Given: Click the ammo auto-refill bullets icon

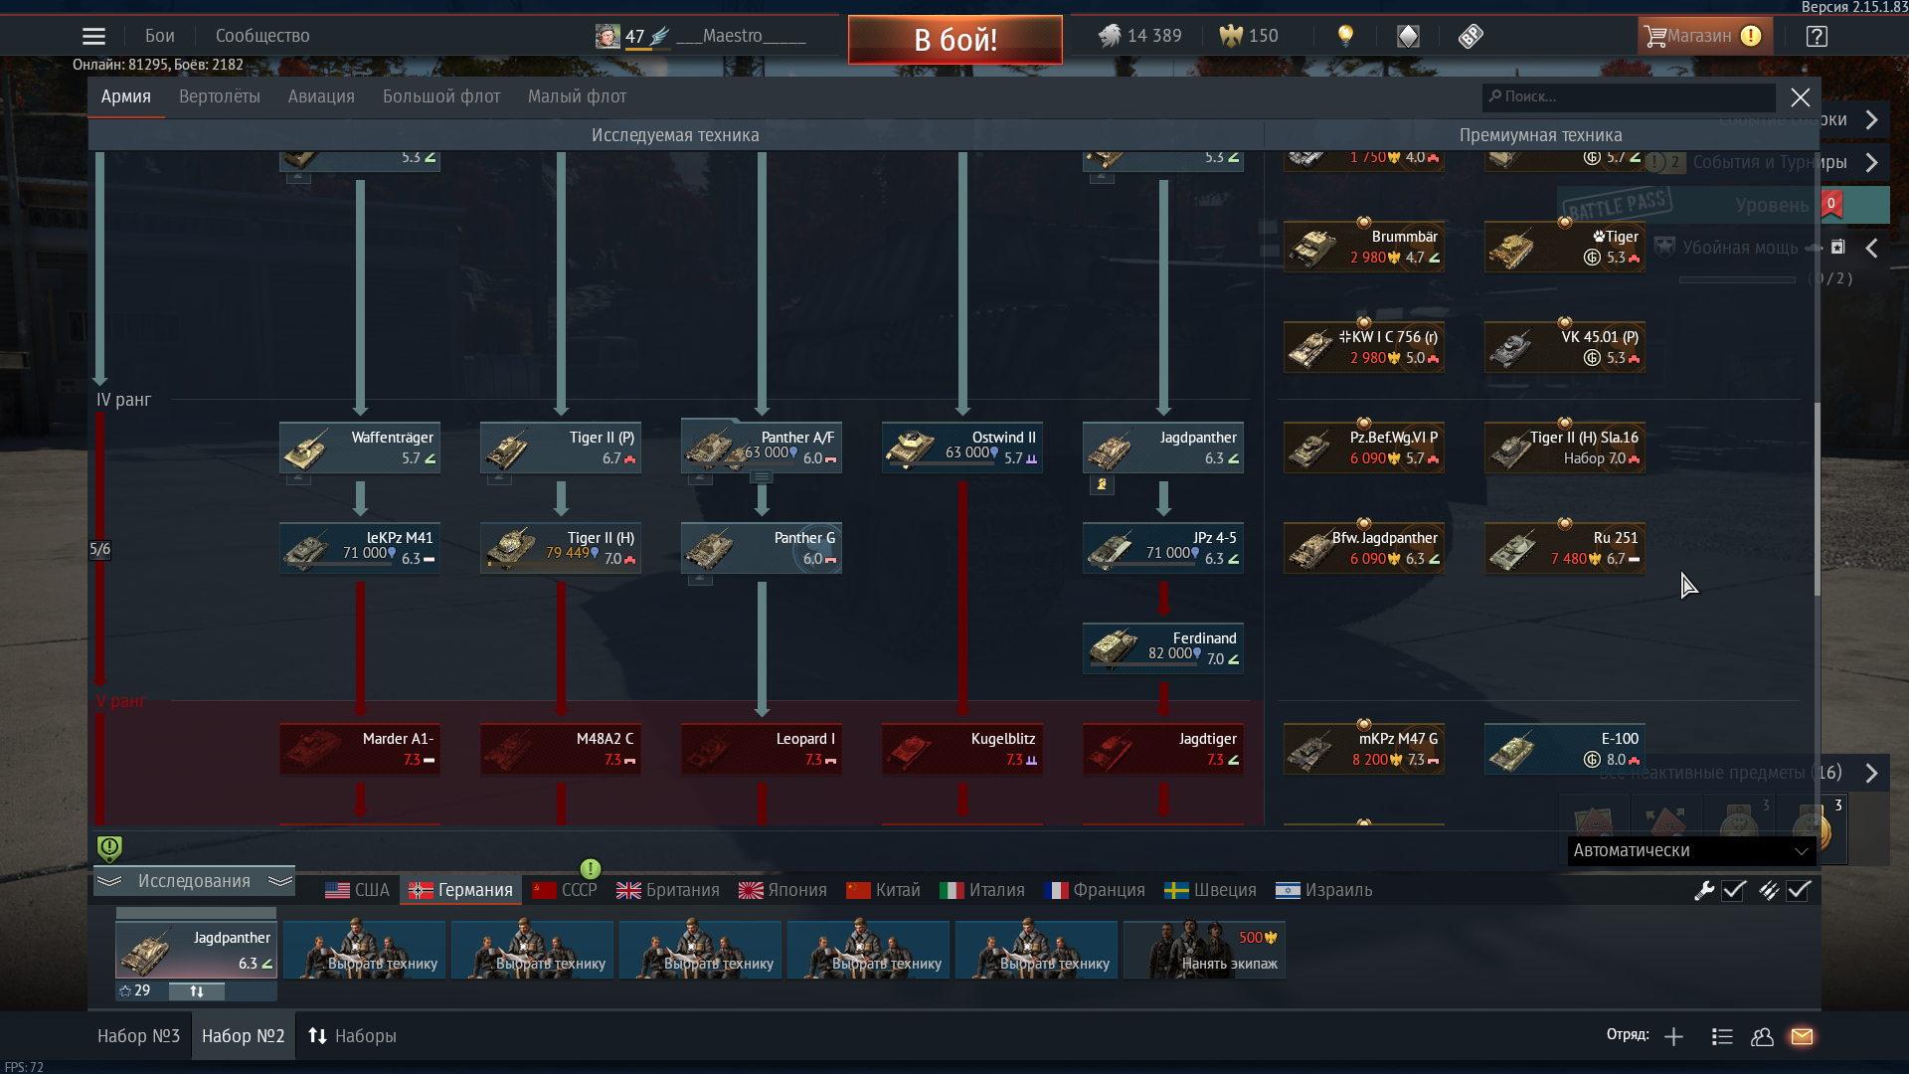Looking at the screenshot, I should click(1768, 890).
